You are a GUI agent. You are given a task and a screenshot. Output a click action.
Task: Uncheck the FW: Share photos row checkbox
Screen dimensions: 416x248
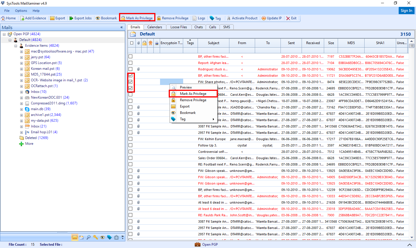(131, 82)
